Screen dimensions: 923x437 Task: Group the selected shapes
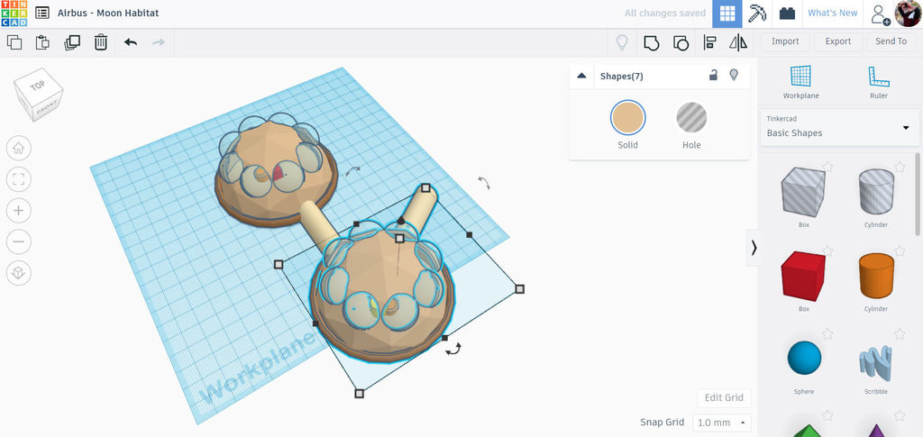point(651,42)
